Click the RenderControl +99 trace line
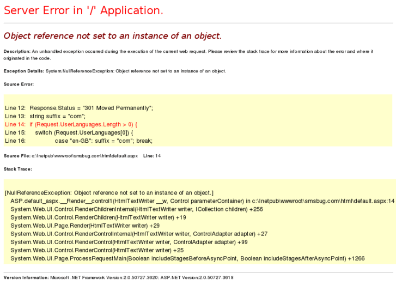 click(x=129, y=242)
